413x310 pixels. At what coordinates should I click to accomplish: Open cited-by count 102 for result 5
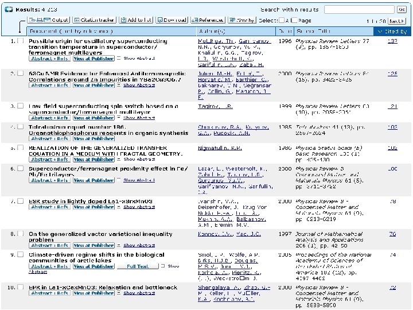[x=392, y=148]
